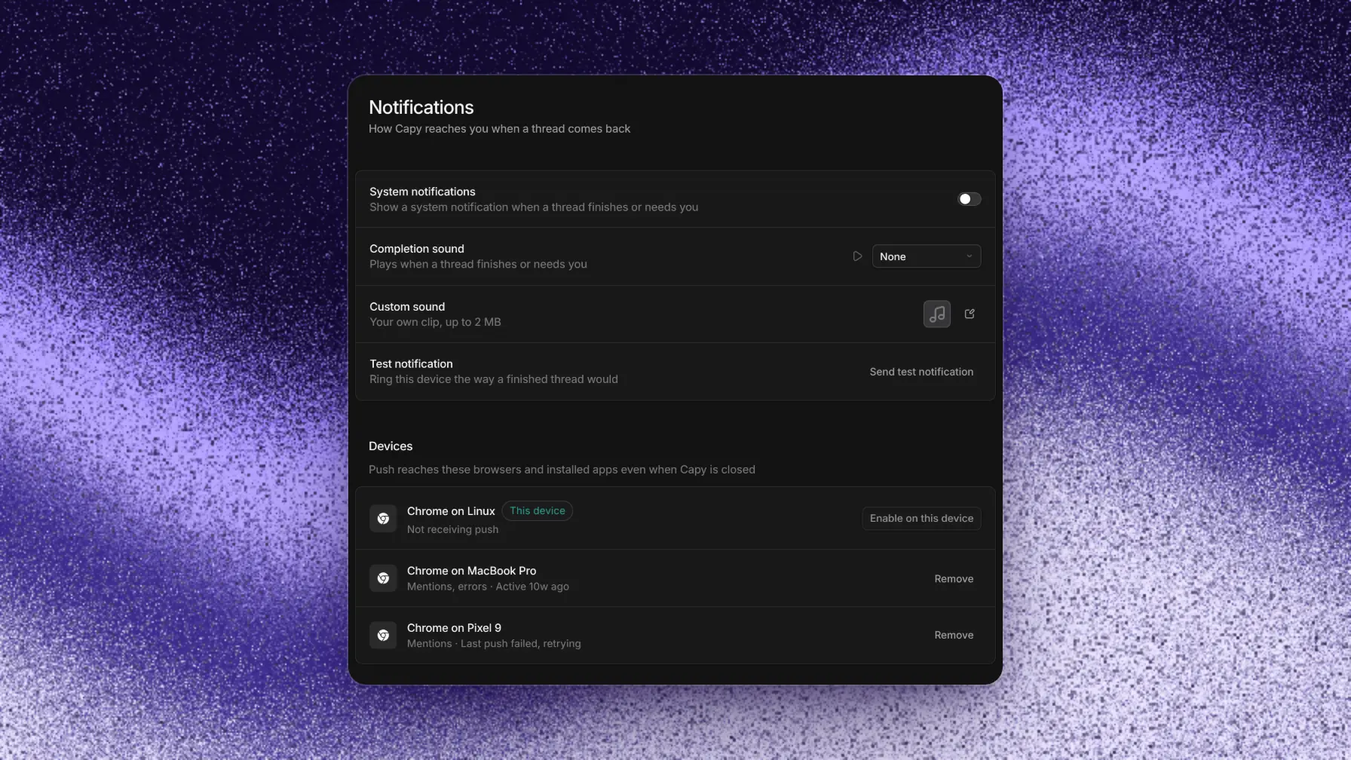This screenshot has height=760, width=1351.
Task: Click "Show a system notification" description text
Action: 534,207
